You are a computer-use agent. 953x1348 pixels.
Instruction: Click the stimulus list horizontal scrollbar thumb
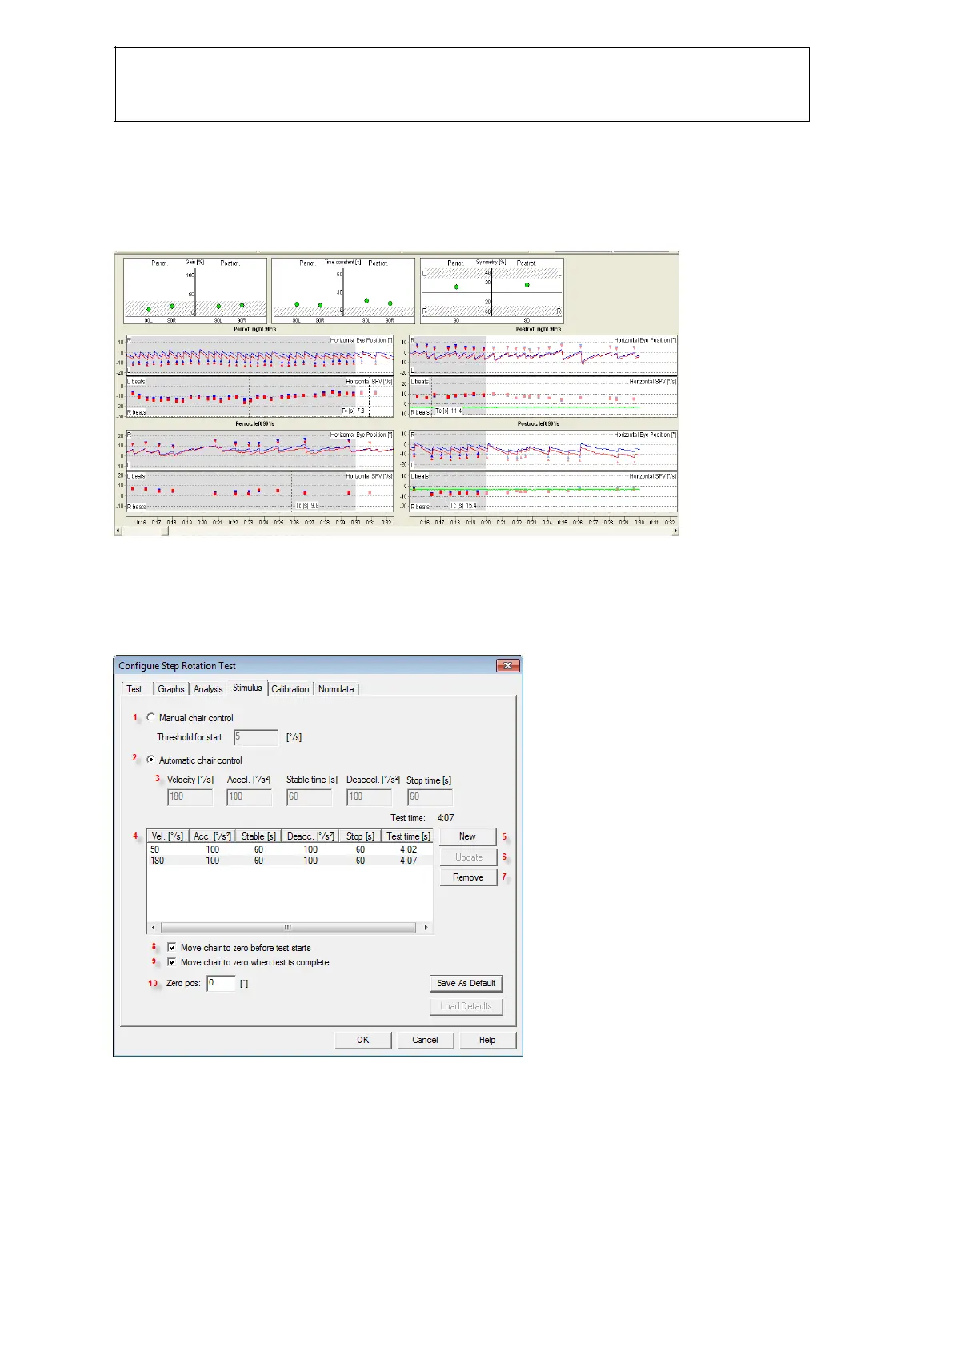[287, 928]
